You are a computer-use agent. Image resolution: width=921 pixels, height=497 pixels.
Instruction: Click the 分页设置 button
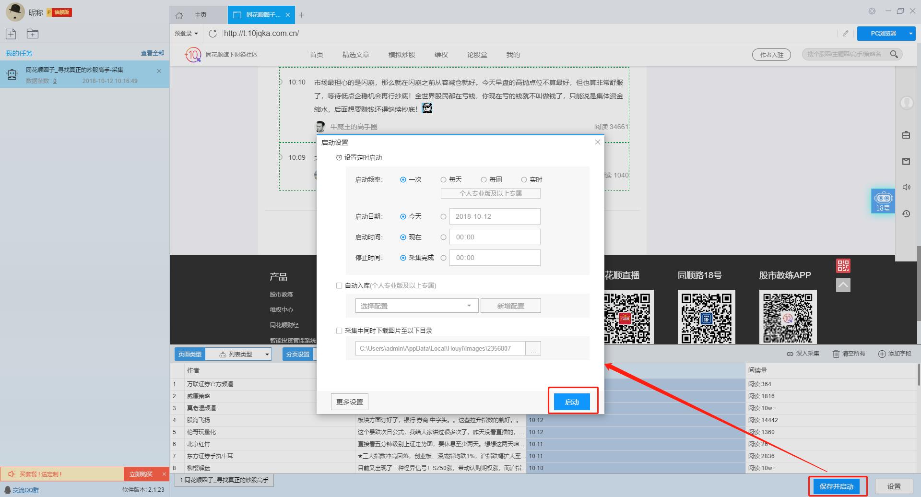click(x=298, y=354)
